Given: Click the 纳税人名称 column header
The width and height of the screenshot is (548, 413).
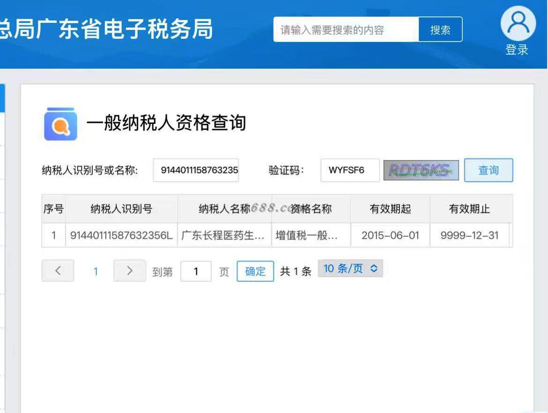Looking at the screenshot, I should (x=224, y=209).
